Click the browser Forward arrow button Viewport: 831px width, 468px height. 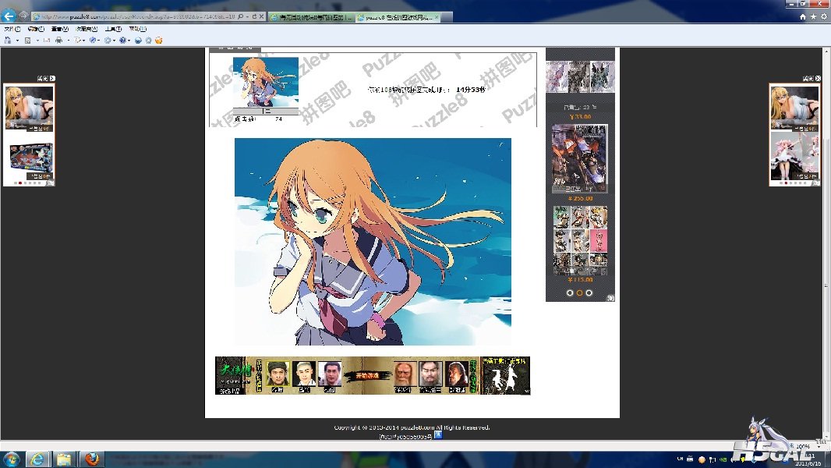[x=23, y=16]
